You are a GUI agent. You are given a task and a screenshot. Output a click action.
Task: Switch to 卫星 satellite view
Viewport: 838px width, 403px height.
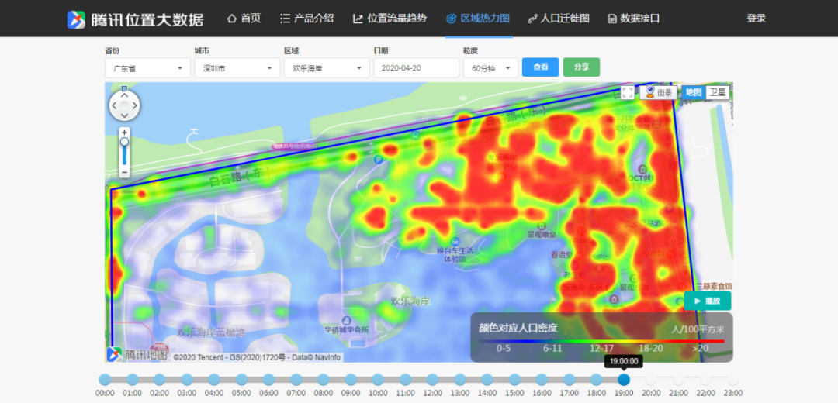click(x=718, y=92)
